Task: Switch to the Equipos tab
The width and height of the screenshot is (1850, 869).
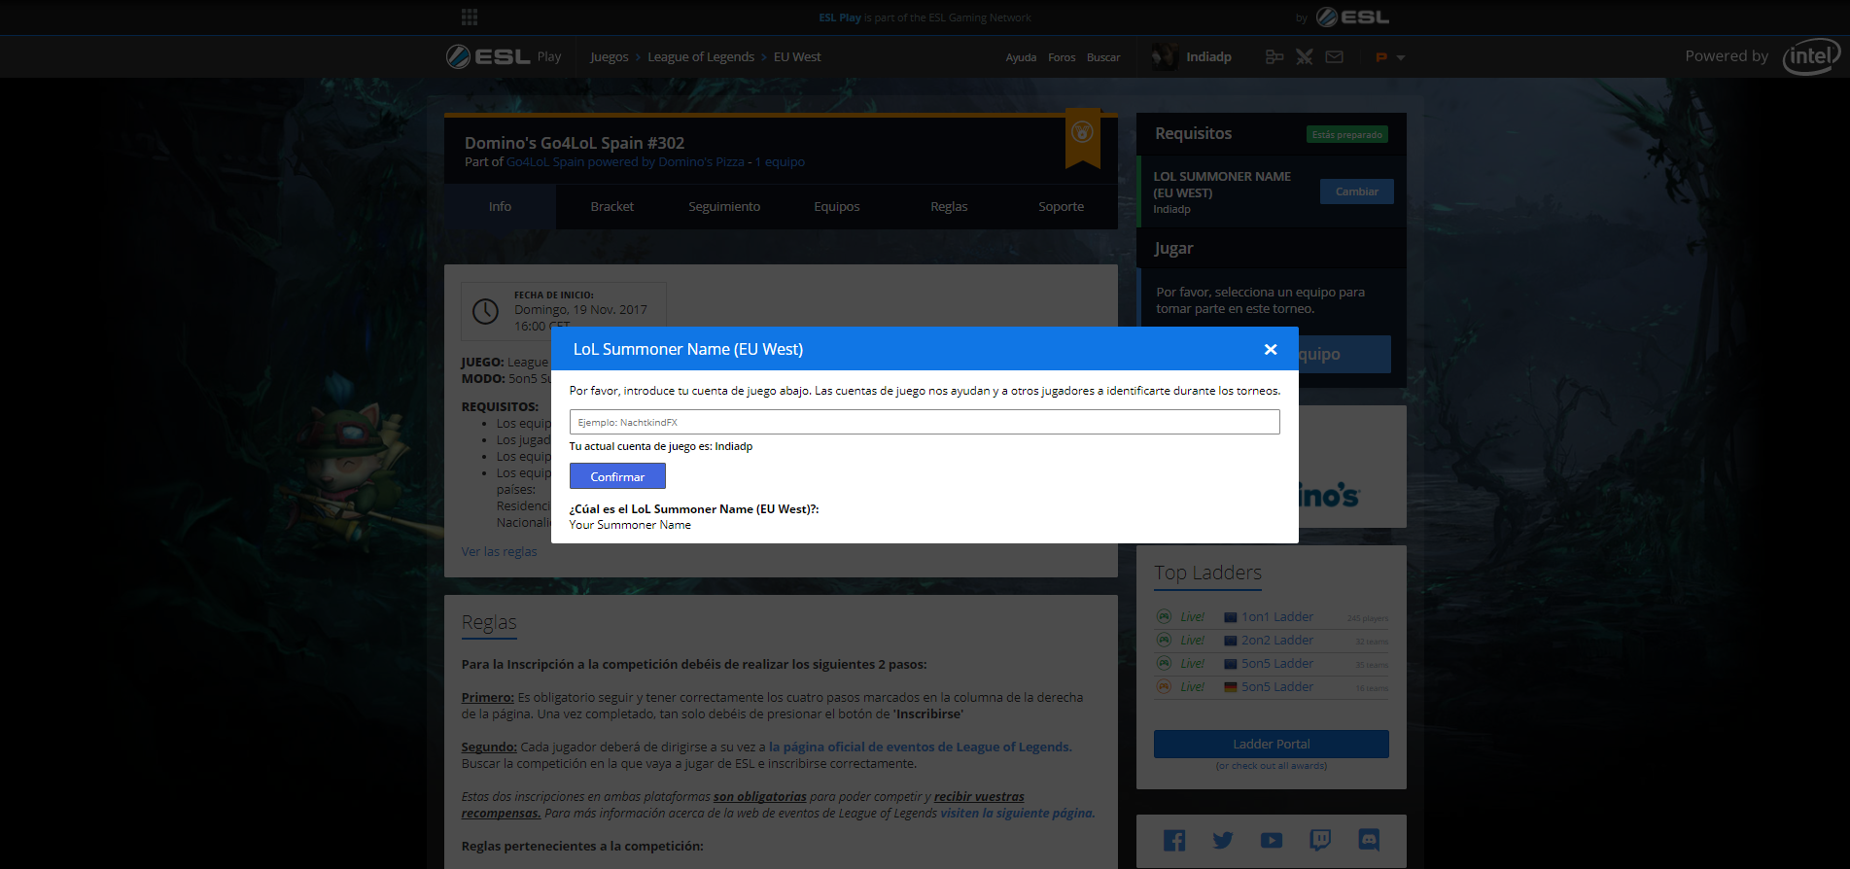Action: 837,207
